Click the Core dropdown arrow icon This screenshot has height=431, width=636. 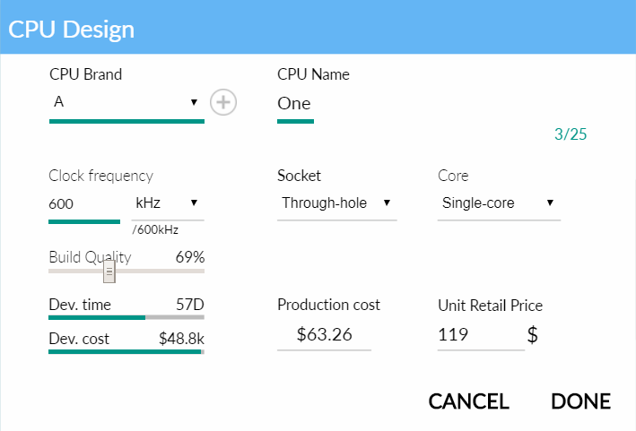[550, 203]
